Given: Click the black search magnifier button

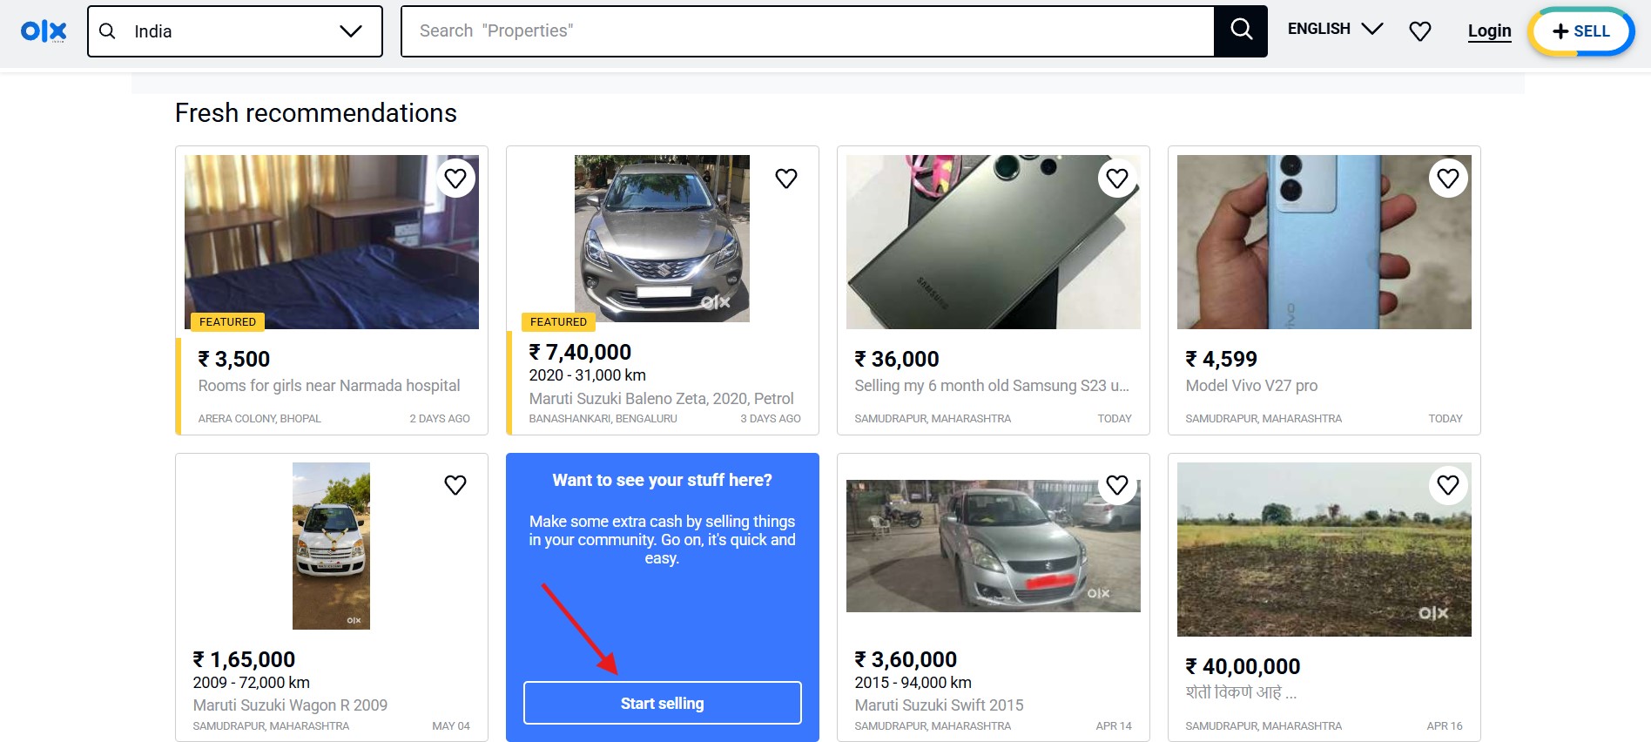Looking at the screenshot, I should click(x=1241, y=31).
